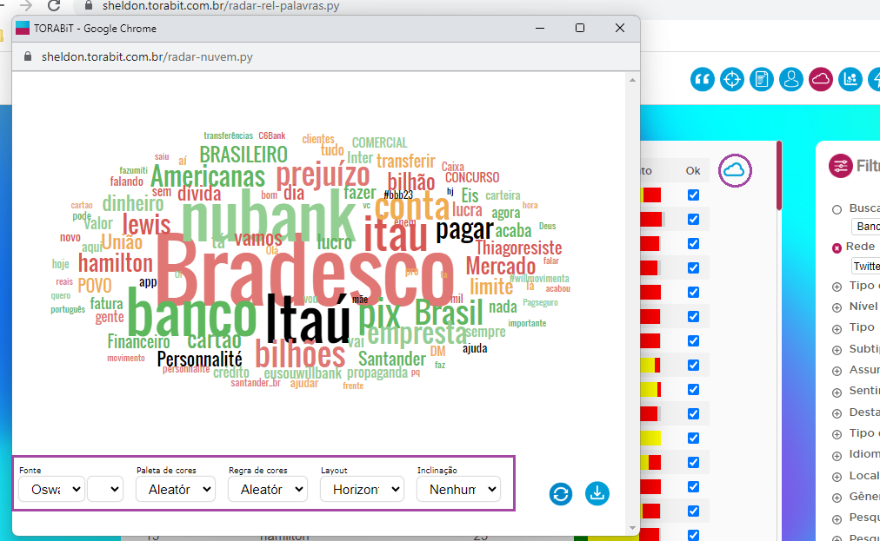View site info lock in the background browser address bar

pyautogui.click(x=88, y=5)
